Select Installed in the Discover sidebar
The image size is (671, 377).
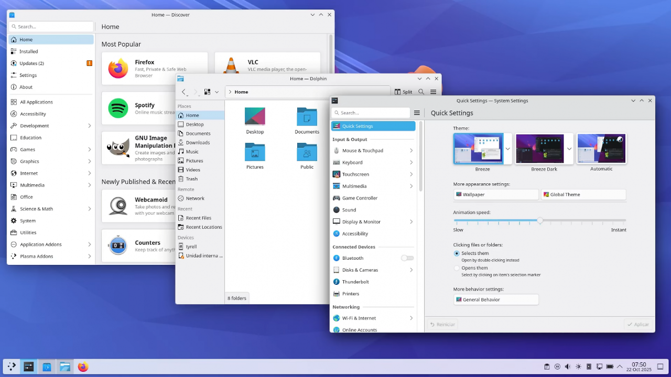pos(51,51)
